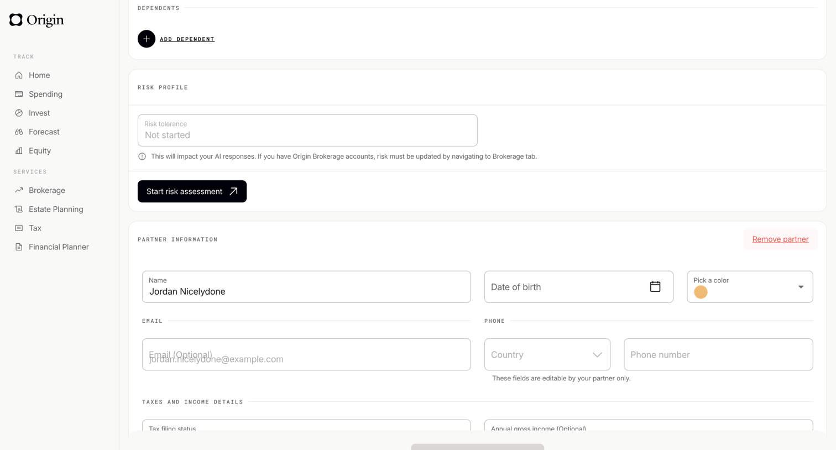
Task: Click the Origin logo icon
Action: (16, 20)
